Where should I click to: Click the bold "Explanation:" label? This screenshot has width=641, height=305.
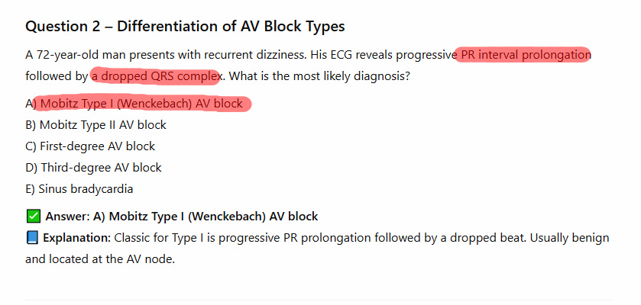click(76, 238)
